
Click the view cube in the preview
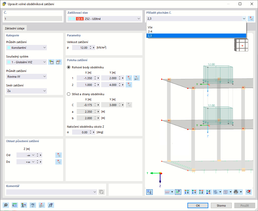point(241,45)
